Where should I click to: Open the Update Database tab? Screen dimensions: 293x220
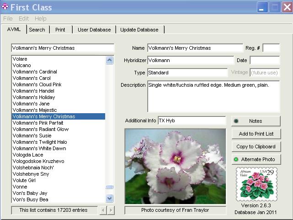[x=139, y=30]
